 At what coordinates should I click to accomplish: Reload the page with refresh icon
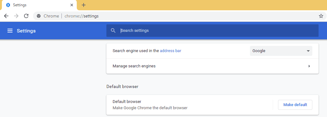[x=26, y=16]
